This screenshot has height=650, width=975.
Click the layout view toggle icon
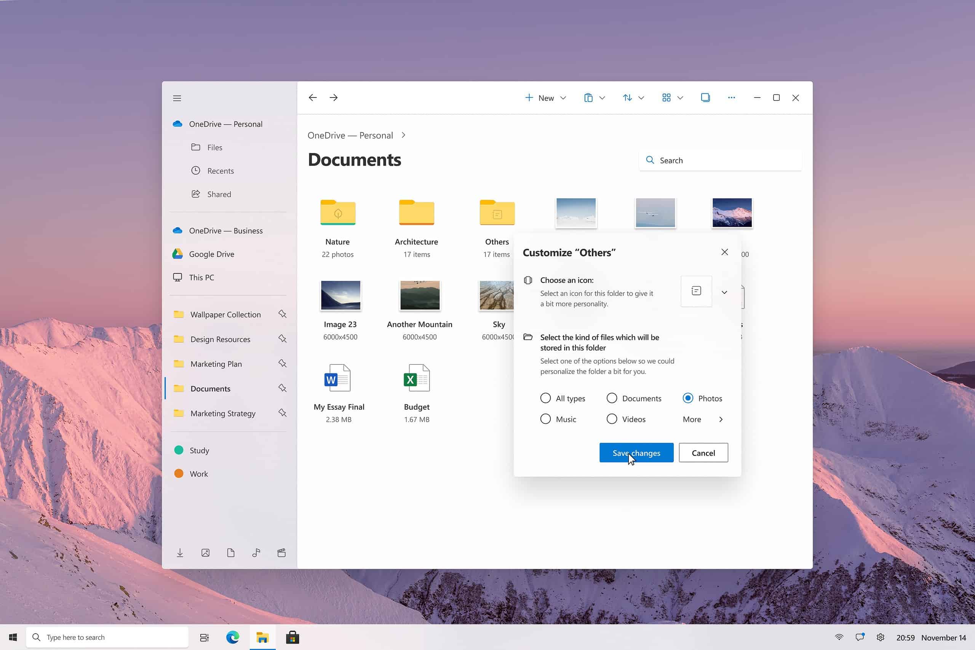tap(666, 97)
